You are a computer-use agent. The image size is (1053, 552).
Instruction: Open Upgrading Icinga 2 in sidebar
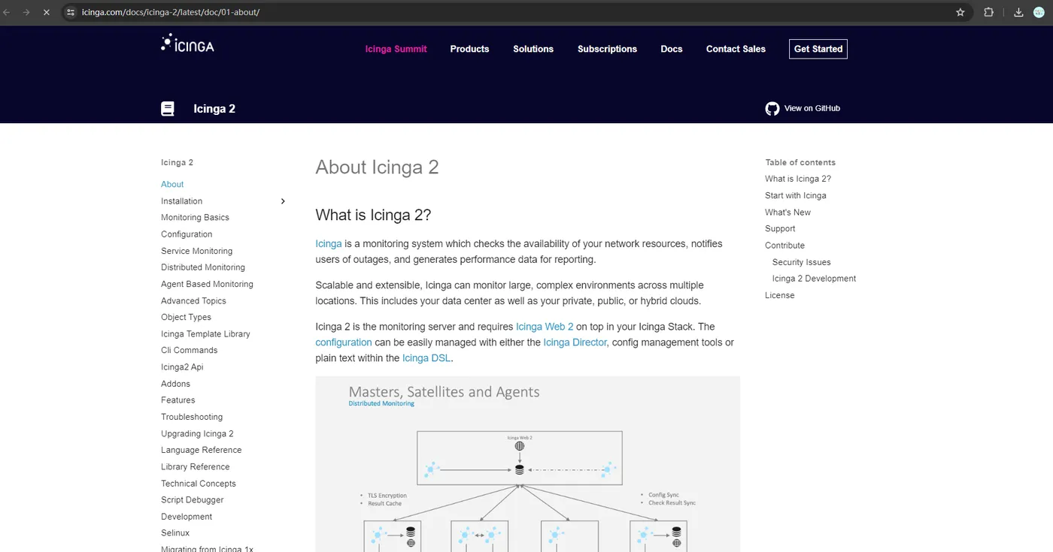(x=197, y=433)
